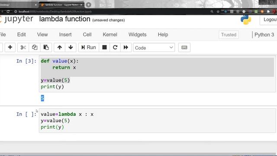
Task: Open the Edit menu
Action: tap(21, 35)
